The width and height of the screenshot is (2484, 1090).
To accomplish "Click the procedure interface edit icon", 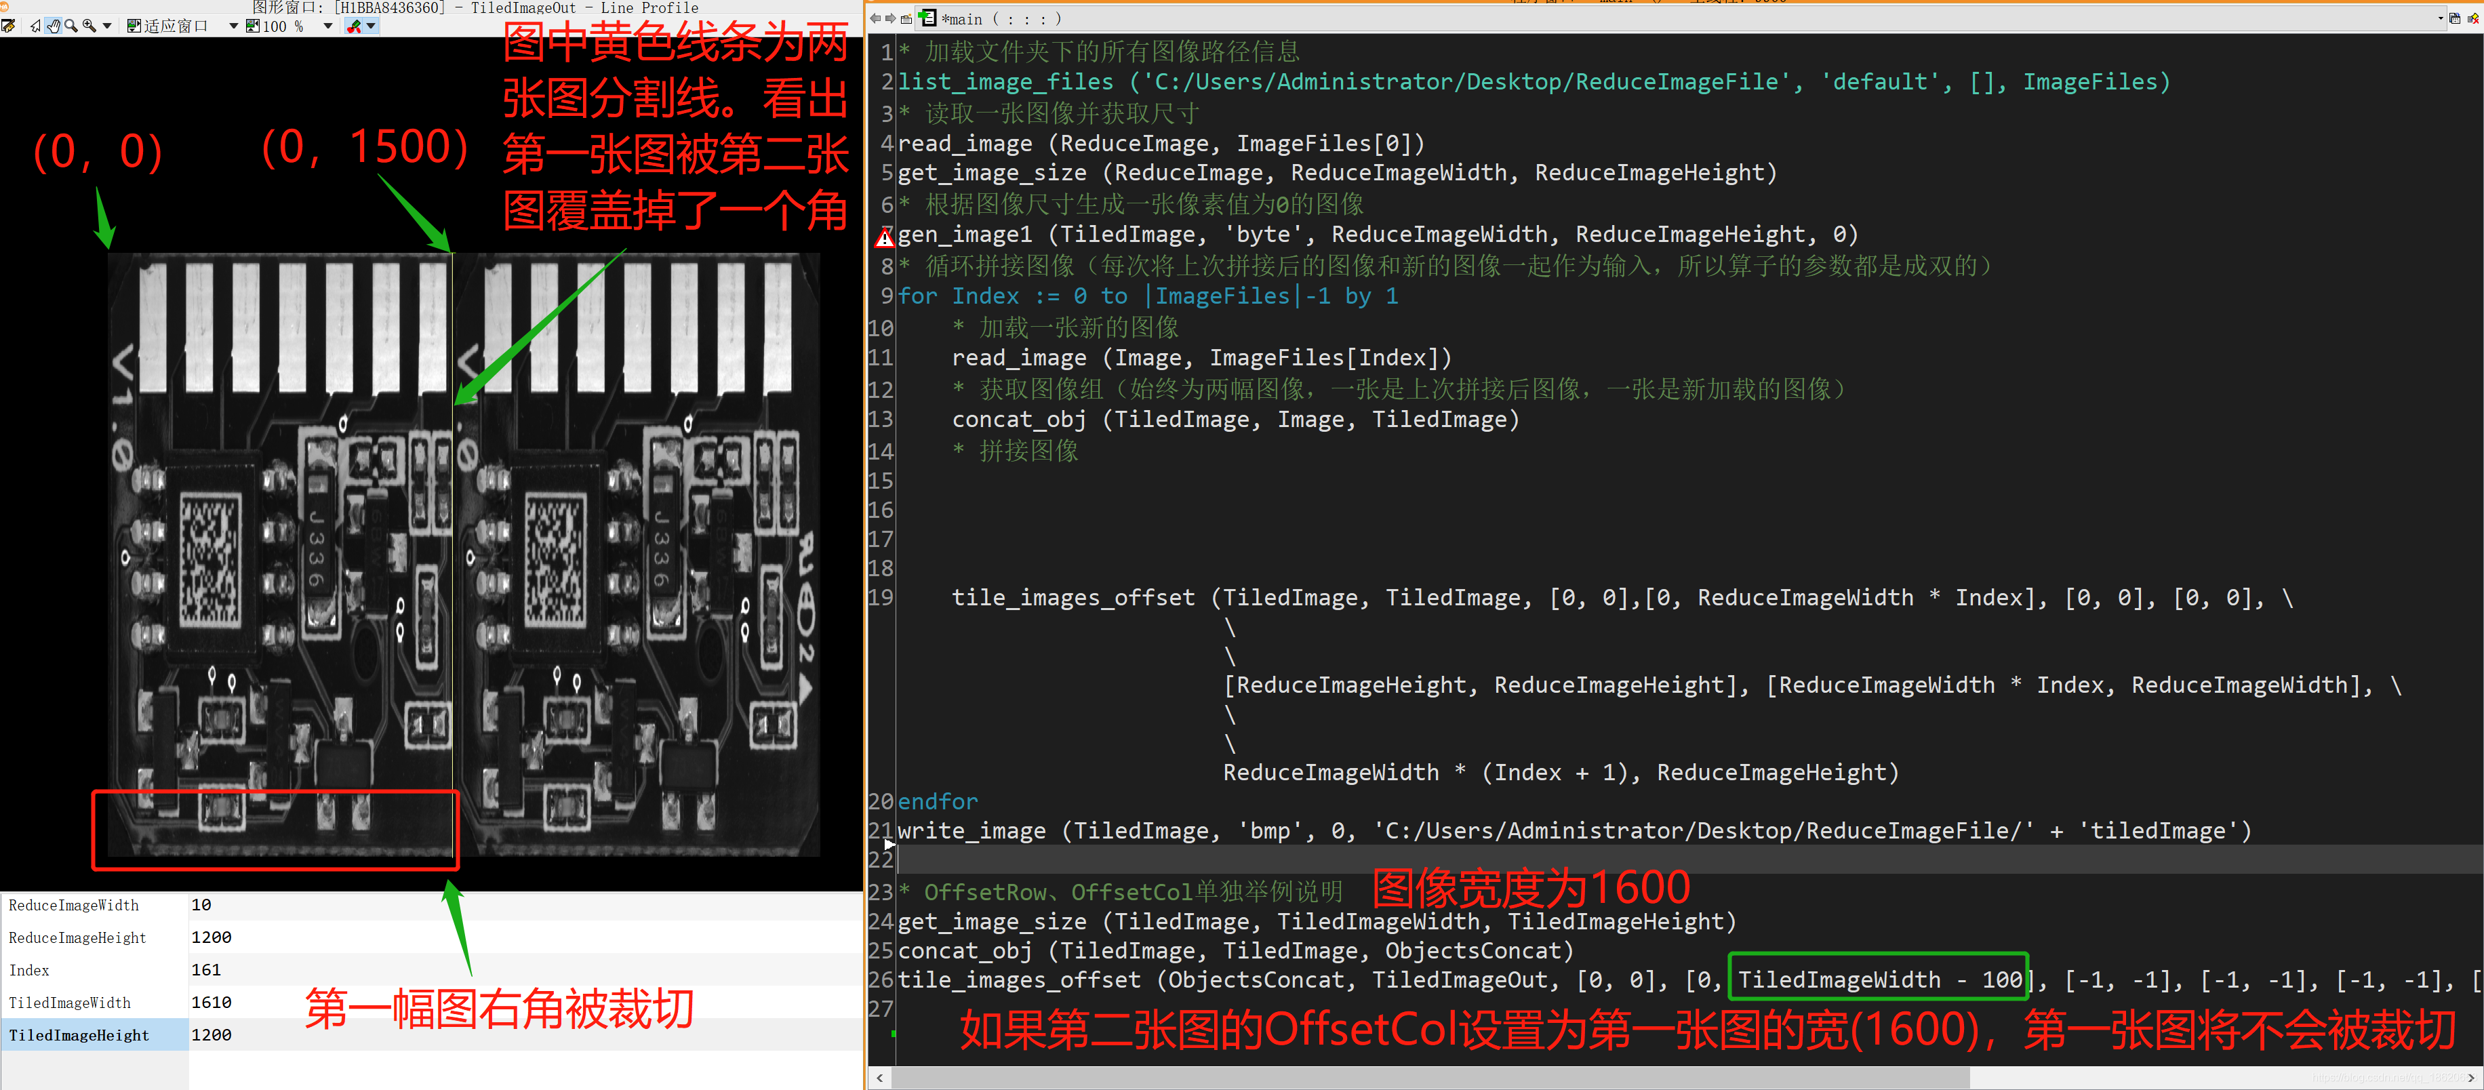I will [906, 18].
